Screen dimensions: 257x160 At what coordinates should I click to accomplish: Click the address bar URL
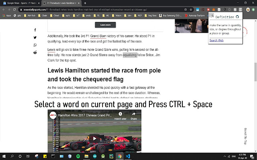[x=85, y=10]
